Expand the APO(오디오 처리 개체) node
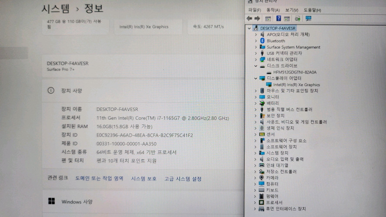Viewport: 386px width, 217px height. 256,34
